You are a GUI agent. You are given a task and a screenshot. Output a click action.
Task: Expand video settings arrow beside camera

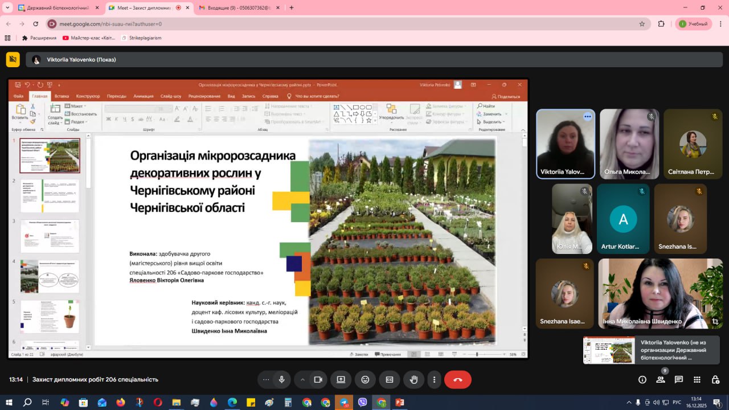pyautogui.click(x=302, y=380)
